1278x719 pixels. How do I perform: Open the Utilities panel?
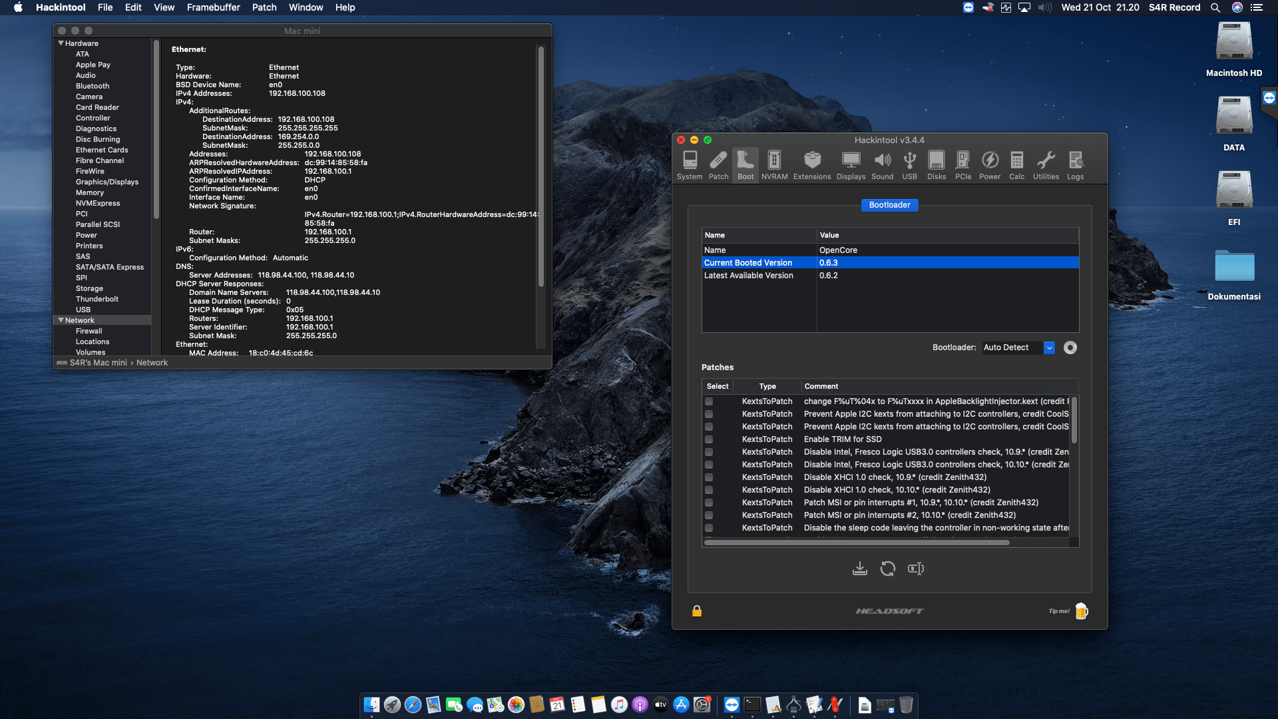pos(1046,164)
